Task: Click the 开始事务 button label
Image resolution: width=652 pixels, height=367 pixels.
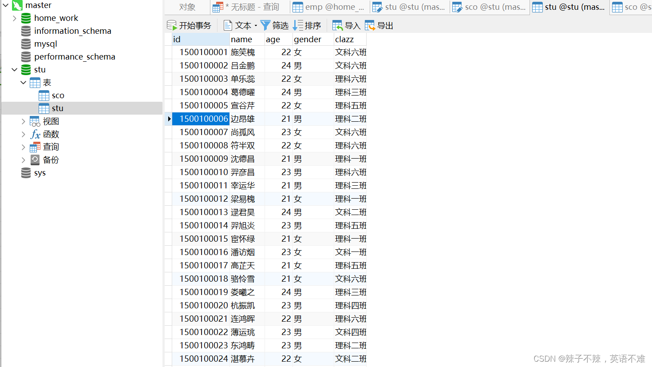Action: click(195, 26)
